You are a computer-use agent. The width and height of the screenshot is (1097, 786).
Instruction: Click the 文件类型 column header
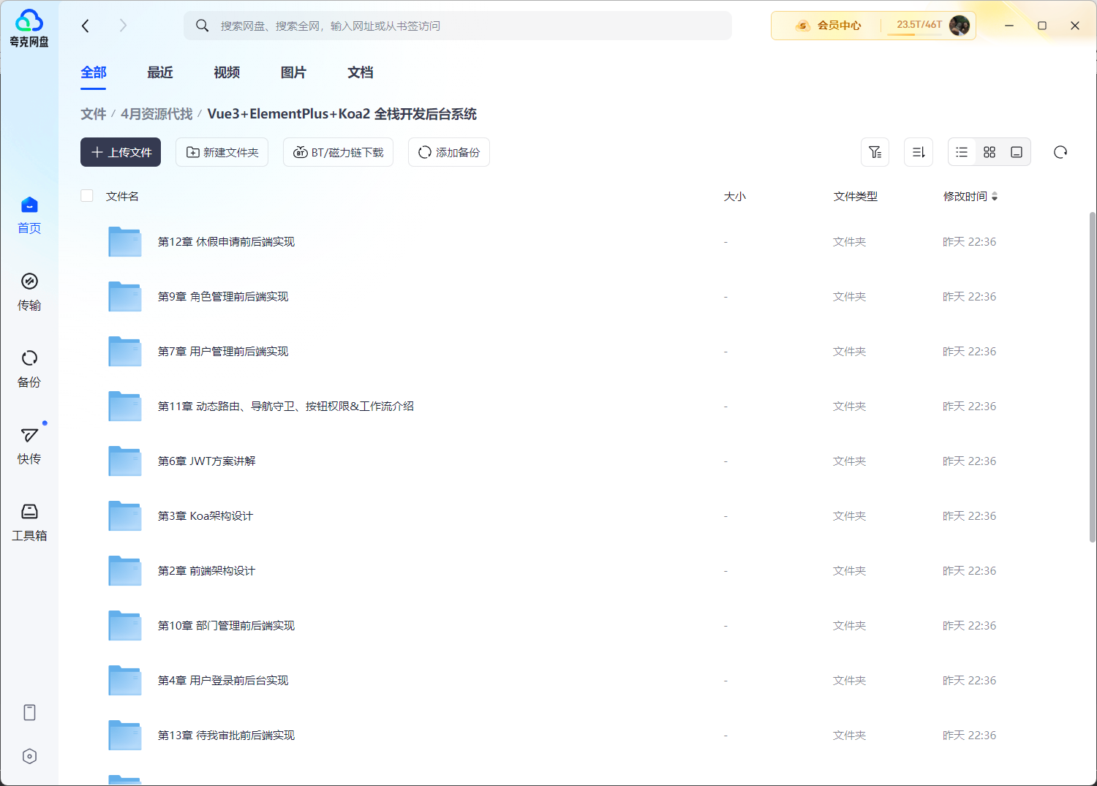[856, 196]
